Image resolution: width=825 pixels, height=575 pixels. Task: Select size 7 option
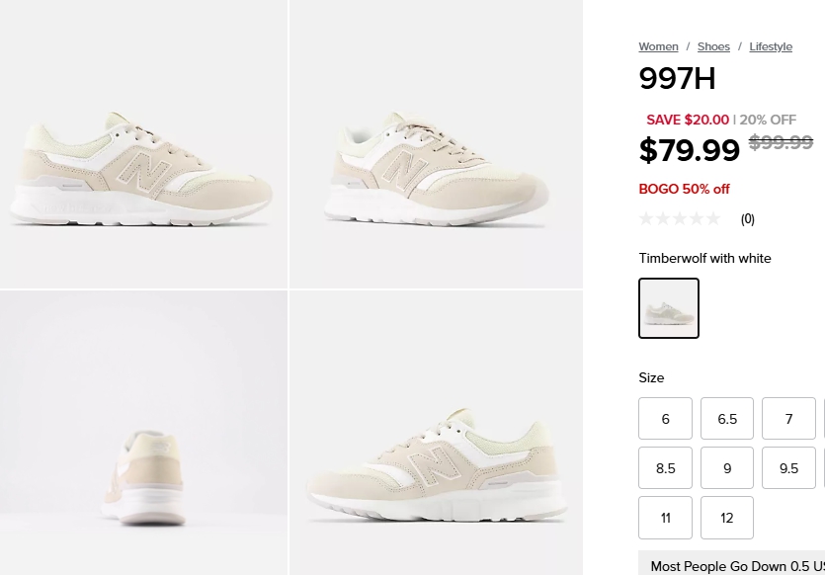pos(788,419)
